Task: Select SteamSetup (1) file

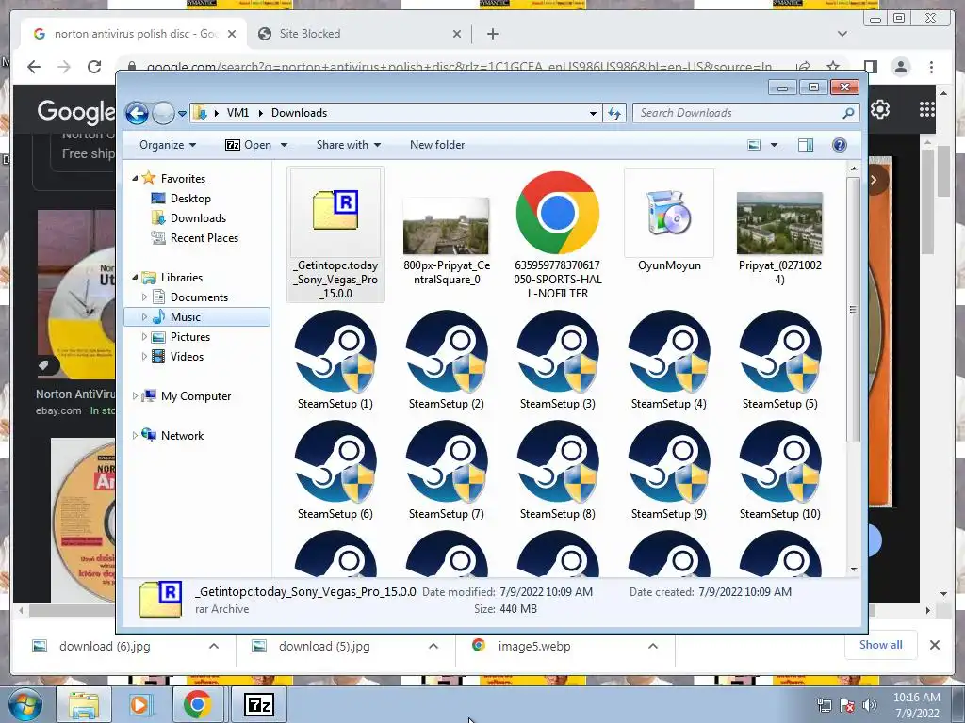Action: click(x=335, y=360)
